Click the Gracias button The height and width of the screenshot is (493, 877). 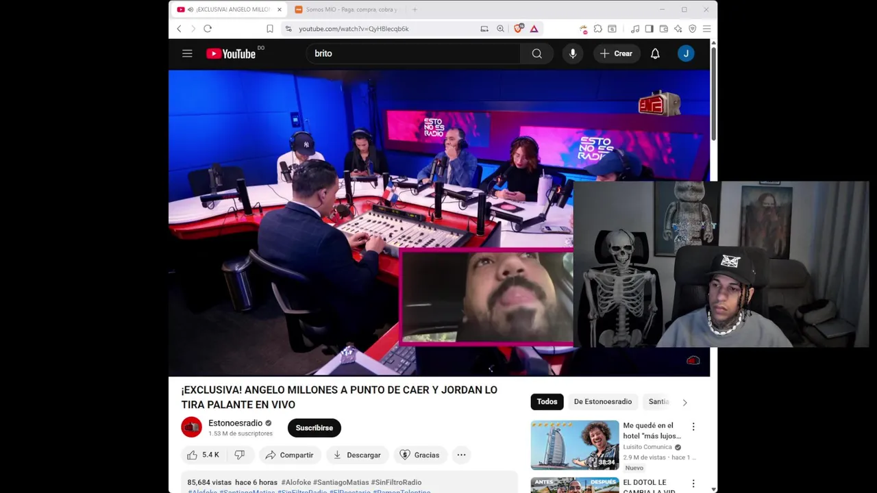419,455
